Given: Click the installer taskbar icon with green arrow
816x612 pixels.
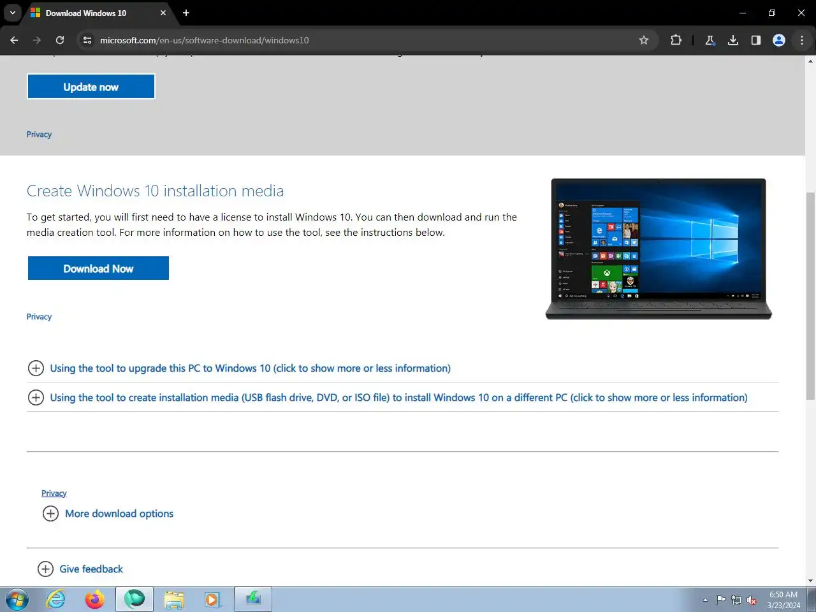Looking at the screenshot, I should click(x=253, y=600).
